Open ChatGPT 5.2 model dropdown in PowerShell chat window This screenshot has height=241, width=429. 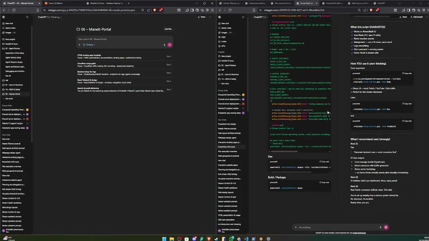261,17
